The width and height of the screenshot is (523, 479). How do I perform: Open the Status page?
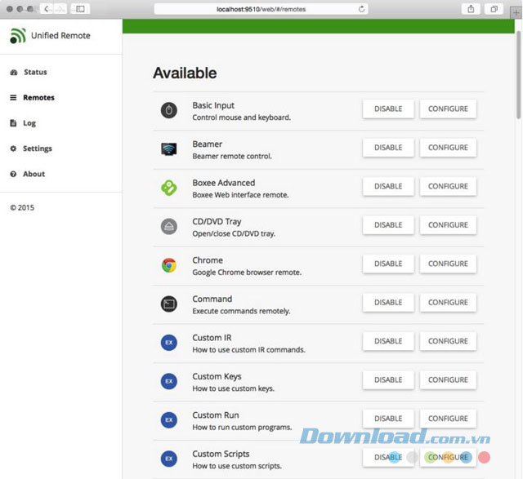[35, 73]
